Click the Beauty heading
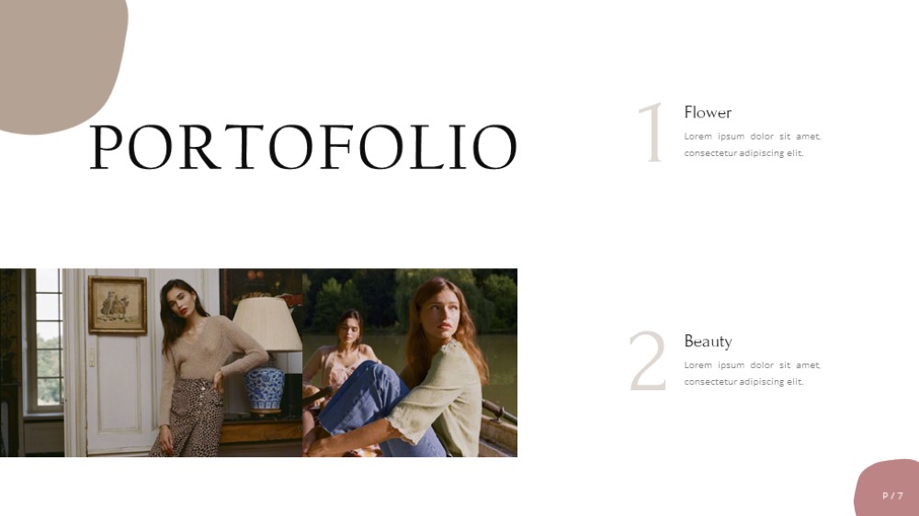 point(708,341)
